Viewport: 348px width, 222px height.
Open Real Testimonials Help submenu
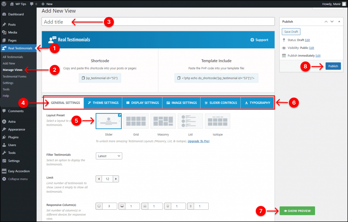pos(6,96)
